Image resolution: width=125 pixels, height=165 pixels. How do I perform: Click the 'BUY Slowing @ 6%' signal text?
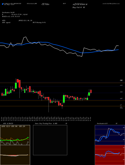[39, 22]
